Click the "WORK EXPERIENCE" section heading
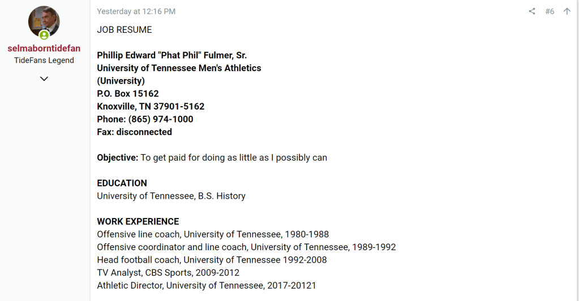579x301 pixels. click(x=138, y=221)
